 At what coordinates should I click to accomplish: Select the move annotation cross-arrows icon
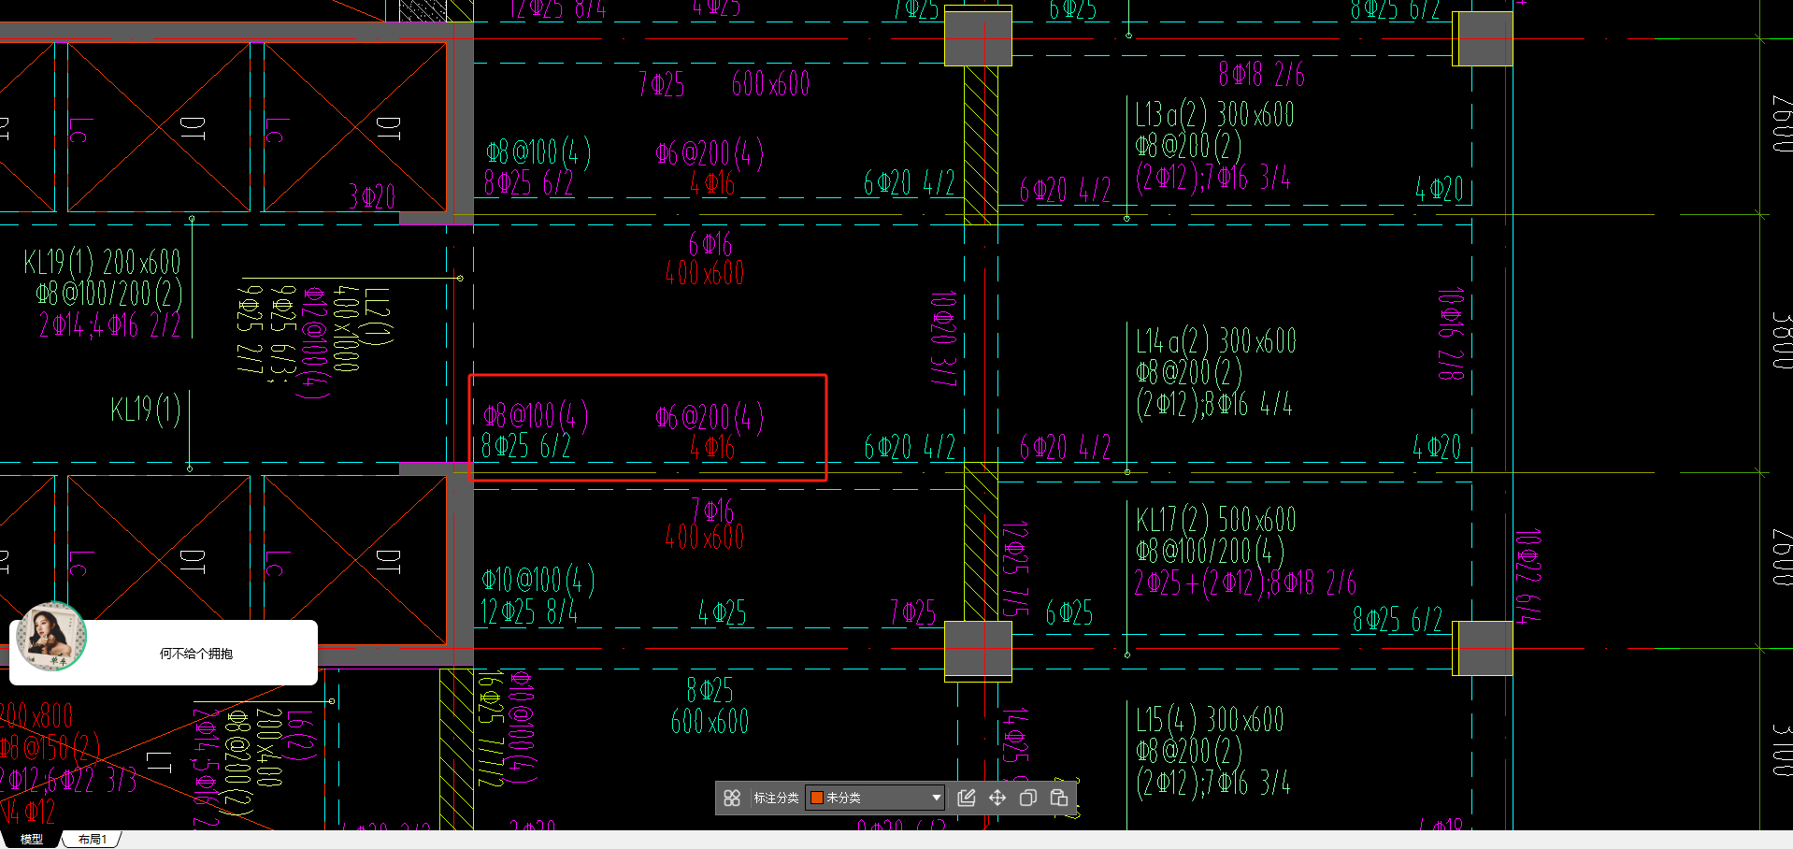tap(997, 798)
